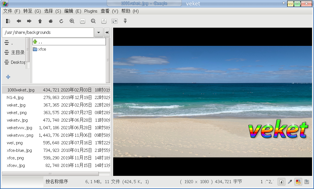Open the 编辑 (E) menu
The height and width of the screenshot is (189, 314).
click(x=73, y=11)
